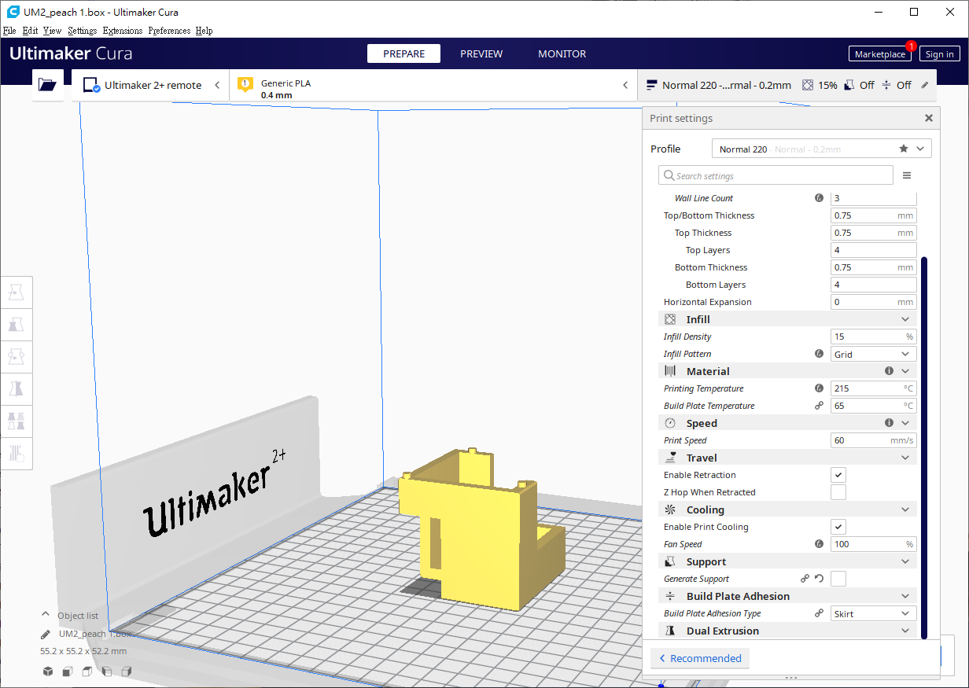Select the Scale tool in left toolbar

pyautogui.click(x=17, y=325)
